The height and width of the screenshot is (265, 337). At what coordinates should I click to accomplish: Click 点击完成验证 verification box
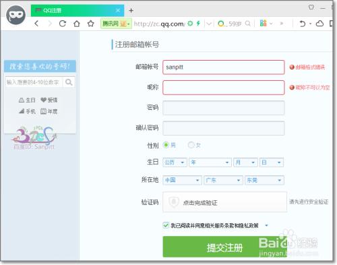tap(224, 202)
